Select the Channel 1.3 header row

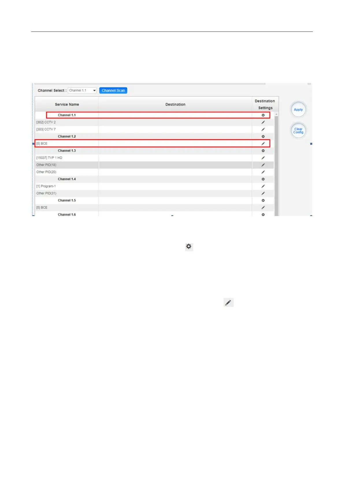coord(67,151)
